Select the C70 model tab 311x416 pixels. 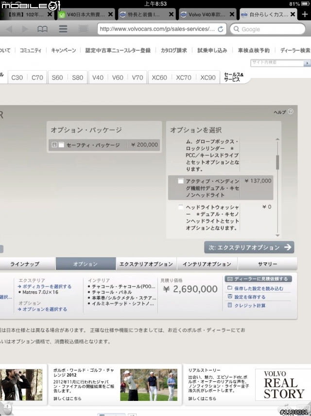[x=37, y=77]
